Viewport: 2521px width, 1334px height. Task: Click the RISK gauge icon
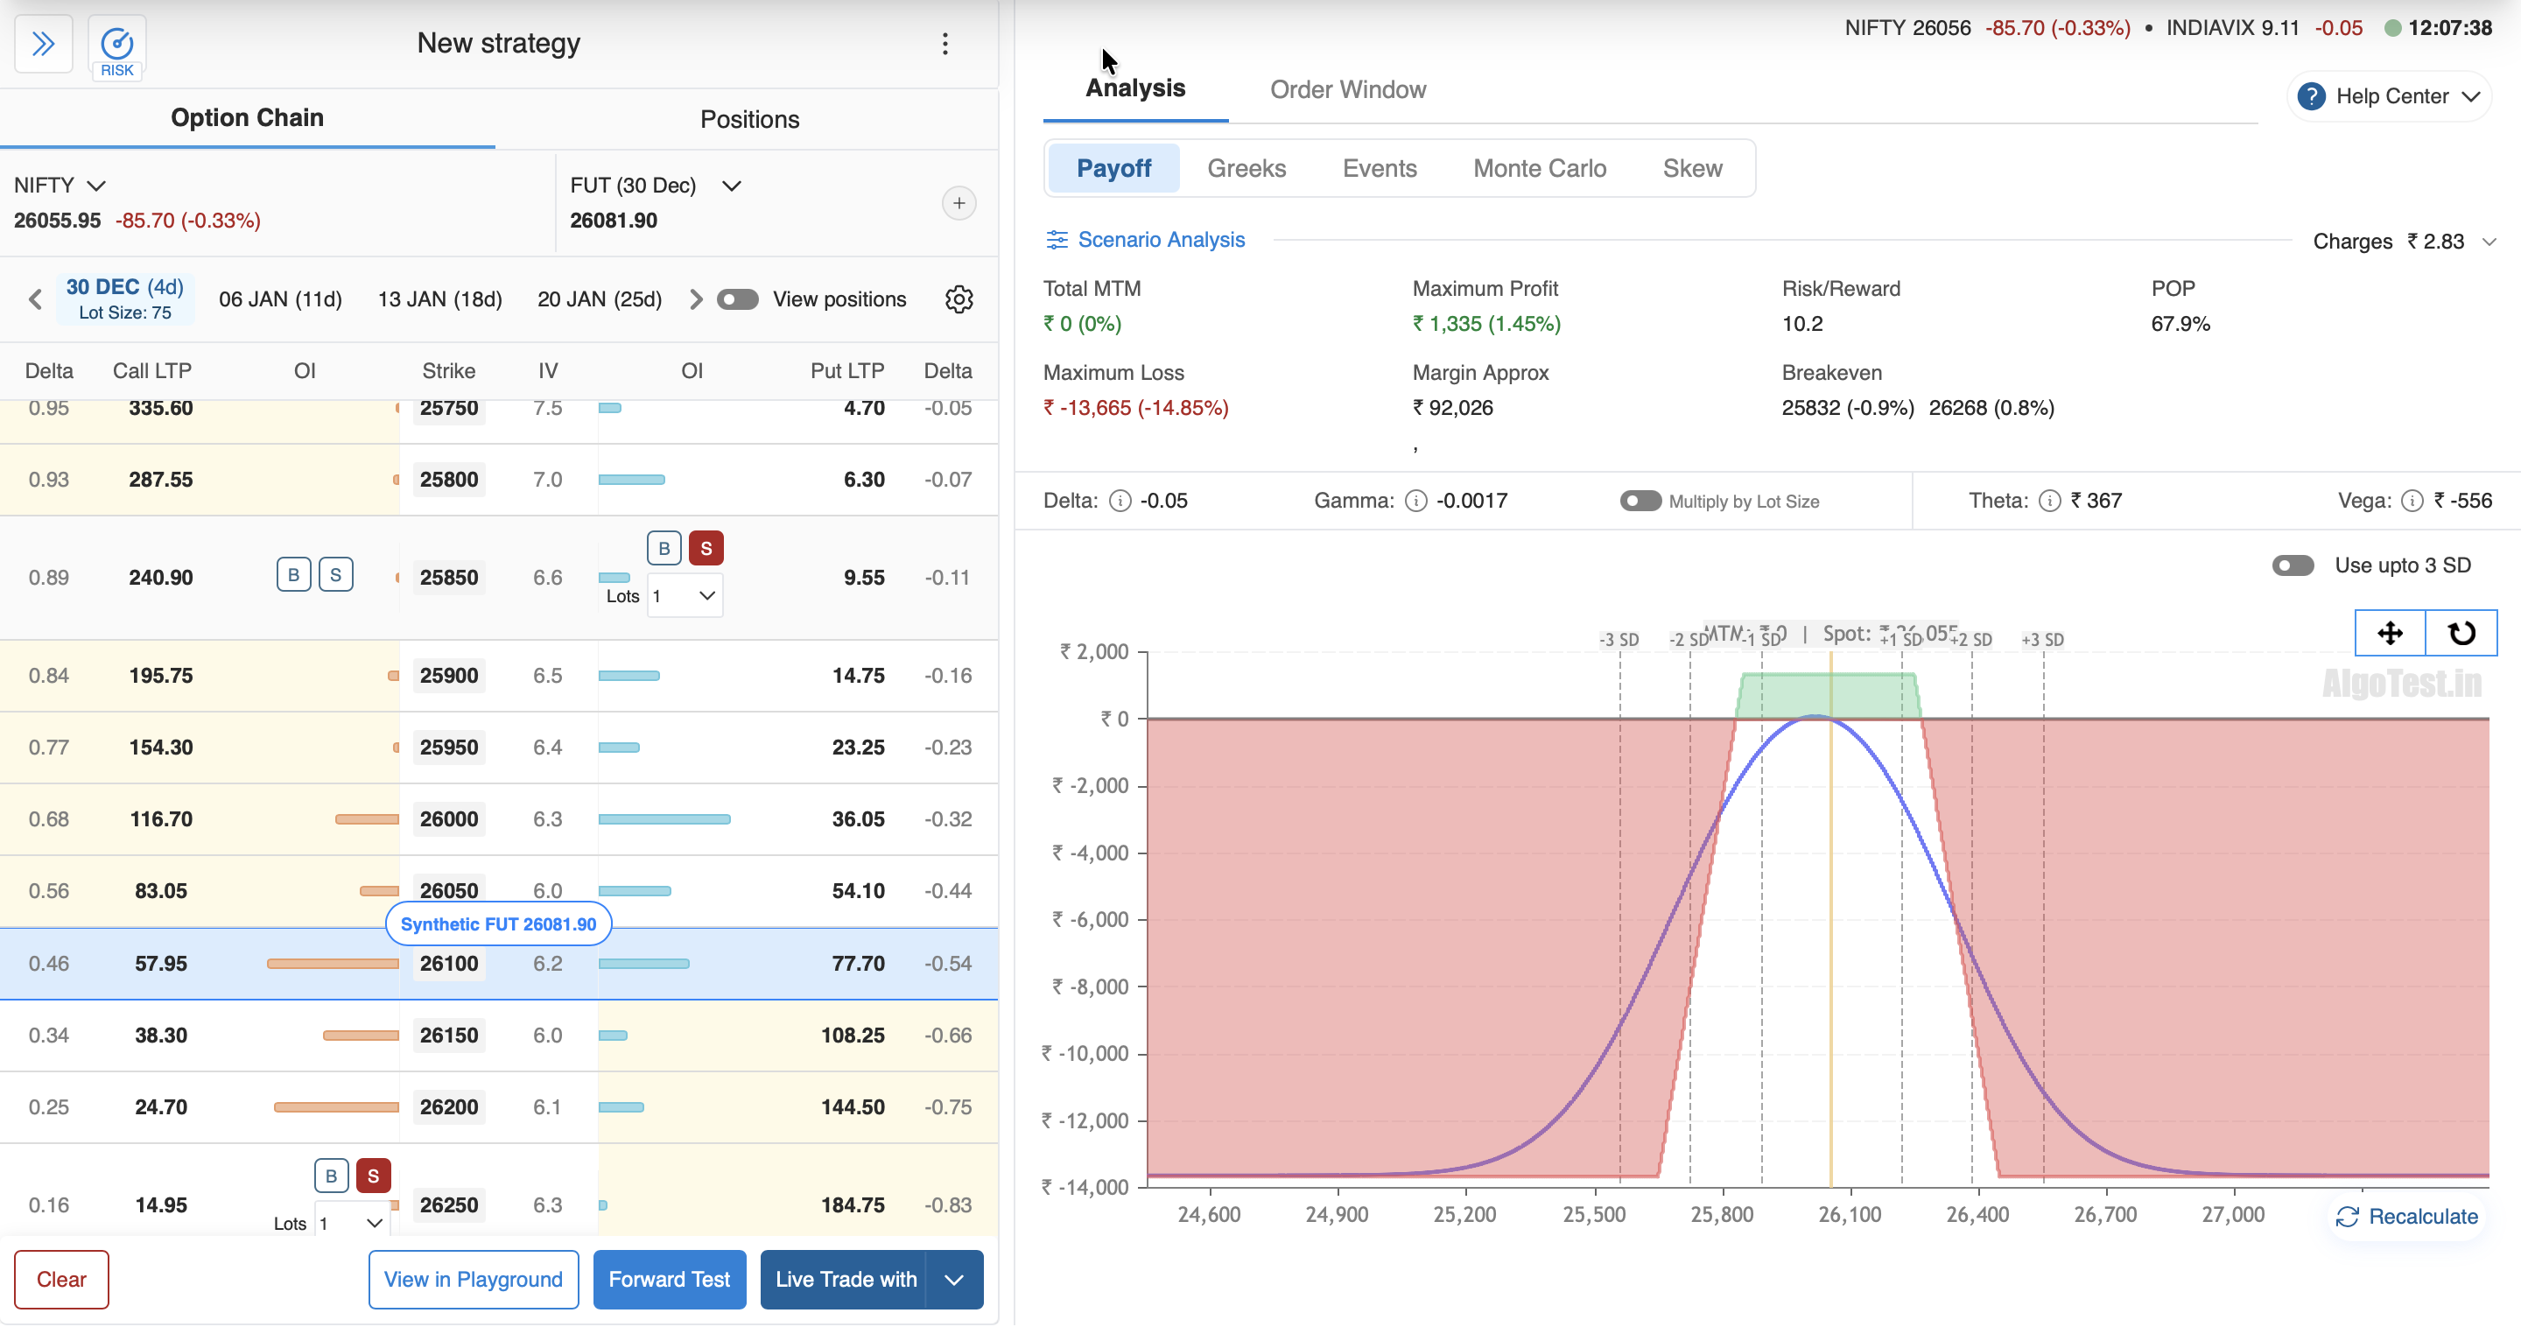[116, 45]
